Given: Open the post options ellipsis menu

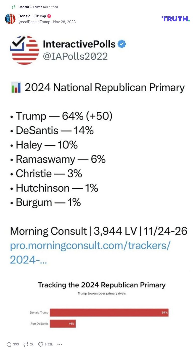Looking at the screenshot, I should pos(59,344).
